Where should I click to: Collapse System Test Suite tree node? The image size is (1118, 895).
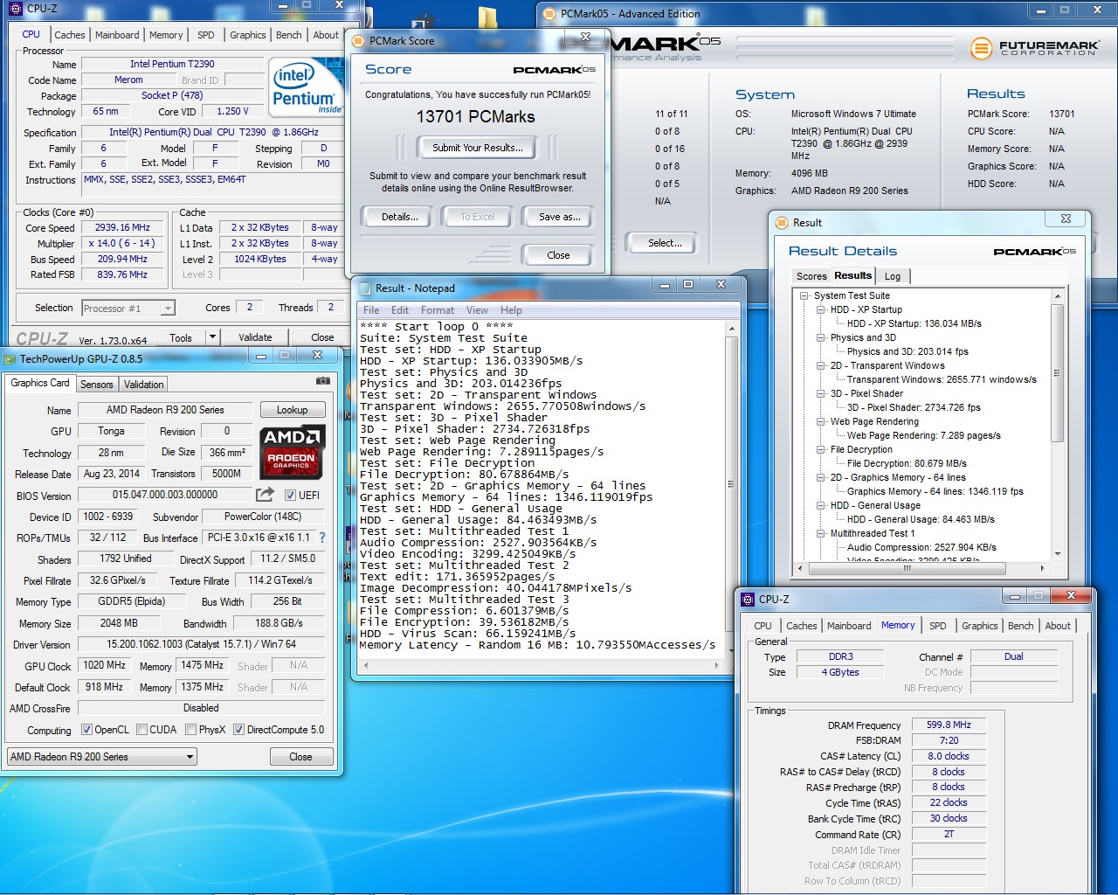[x=804, y=295]
